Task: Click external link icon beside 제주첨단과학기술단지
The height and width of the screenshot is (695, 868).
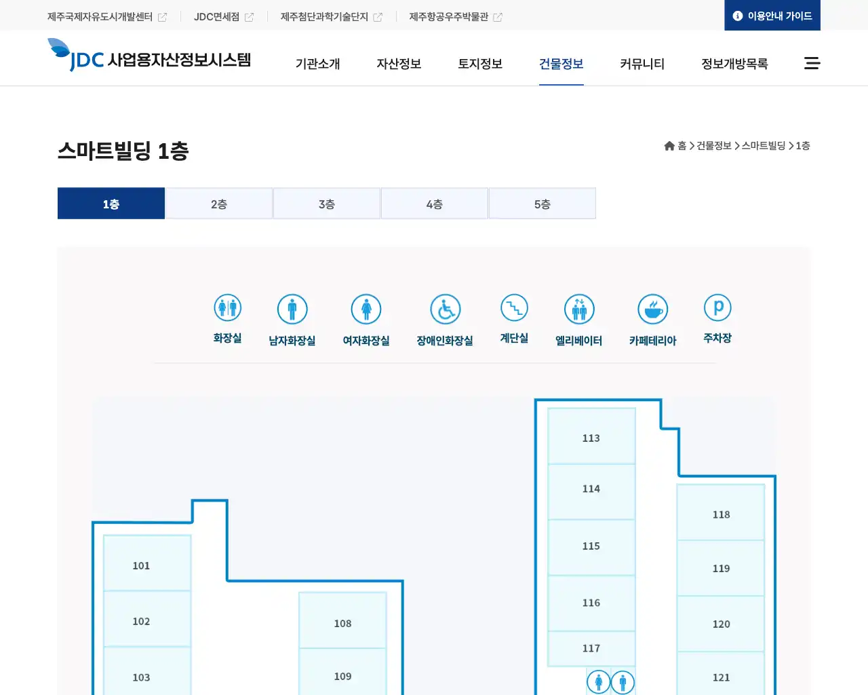Action: 378,17
